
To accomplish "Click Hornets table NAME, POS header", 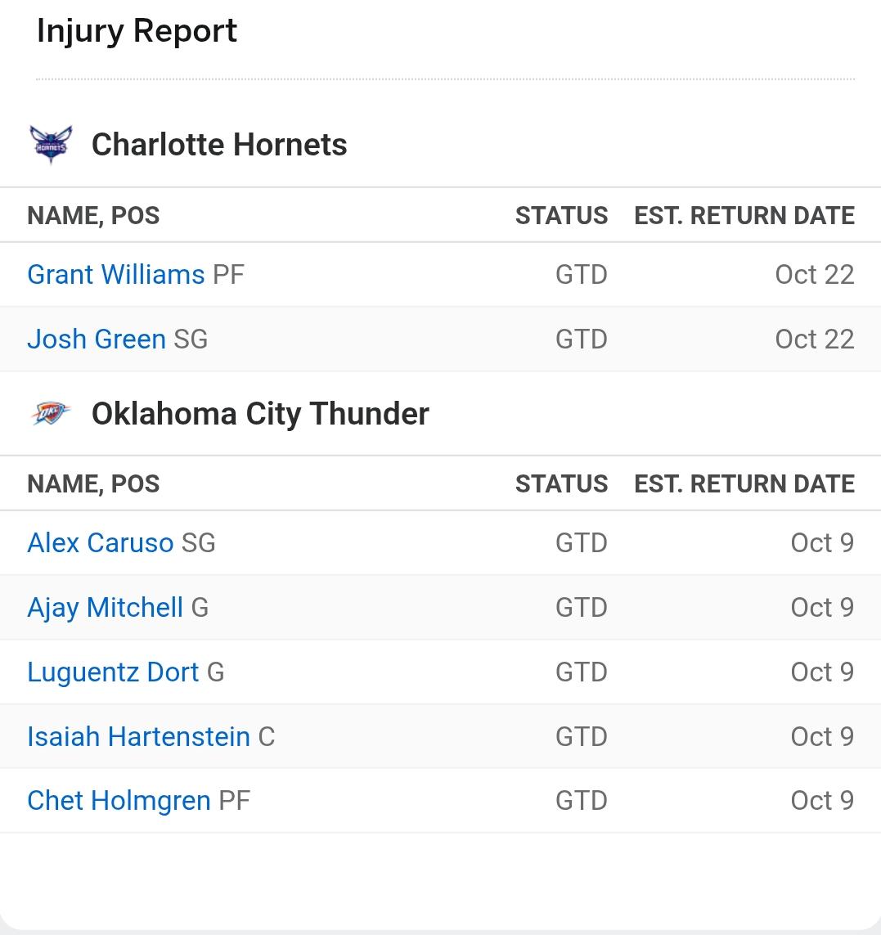I will click(x=93, y=215).
